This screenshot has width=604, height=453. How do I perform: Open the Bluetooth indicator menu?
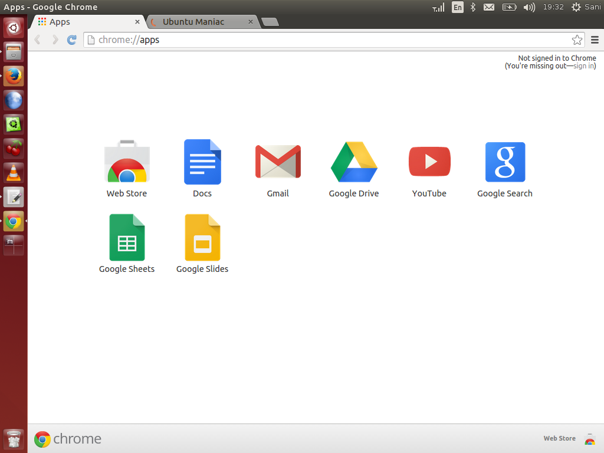click(473, 7)
